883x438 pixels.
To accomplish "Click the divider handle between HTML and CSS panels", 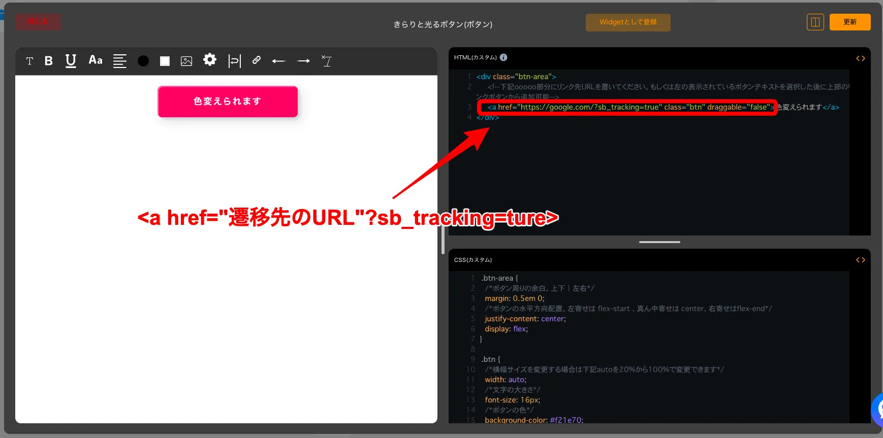I will pos(659,242).
